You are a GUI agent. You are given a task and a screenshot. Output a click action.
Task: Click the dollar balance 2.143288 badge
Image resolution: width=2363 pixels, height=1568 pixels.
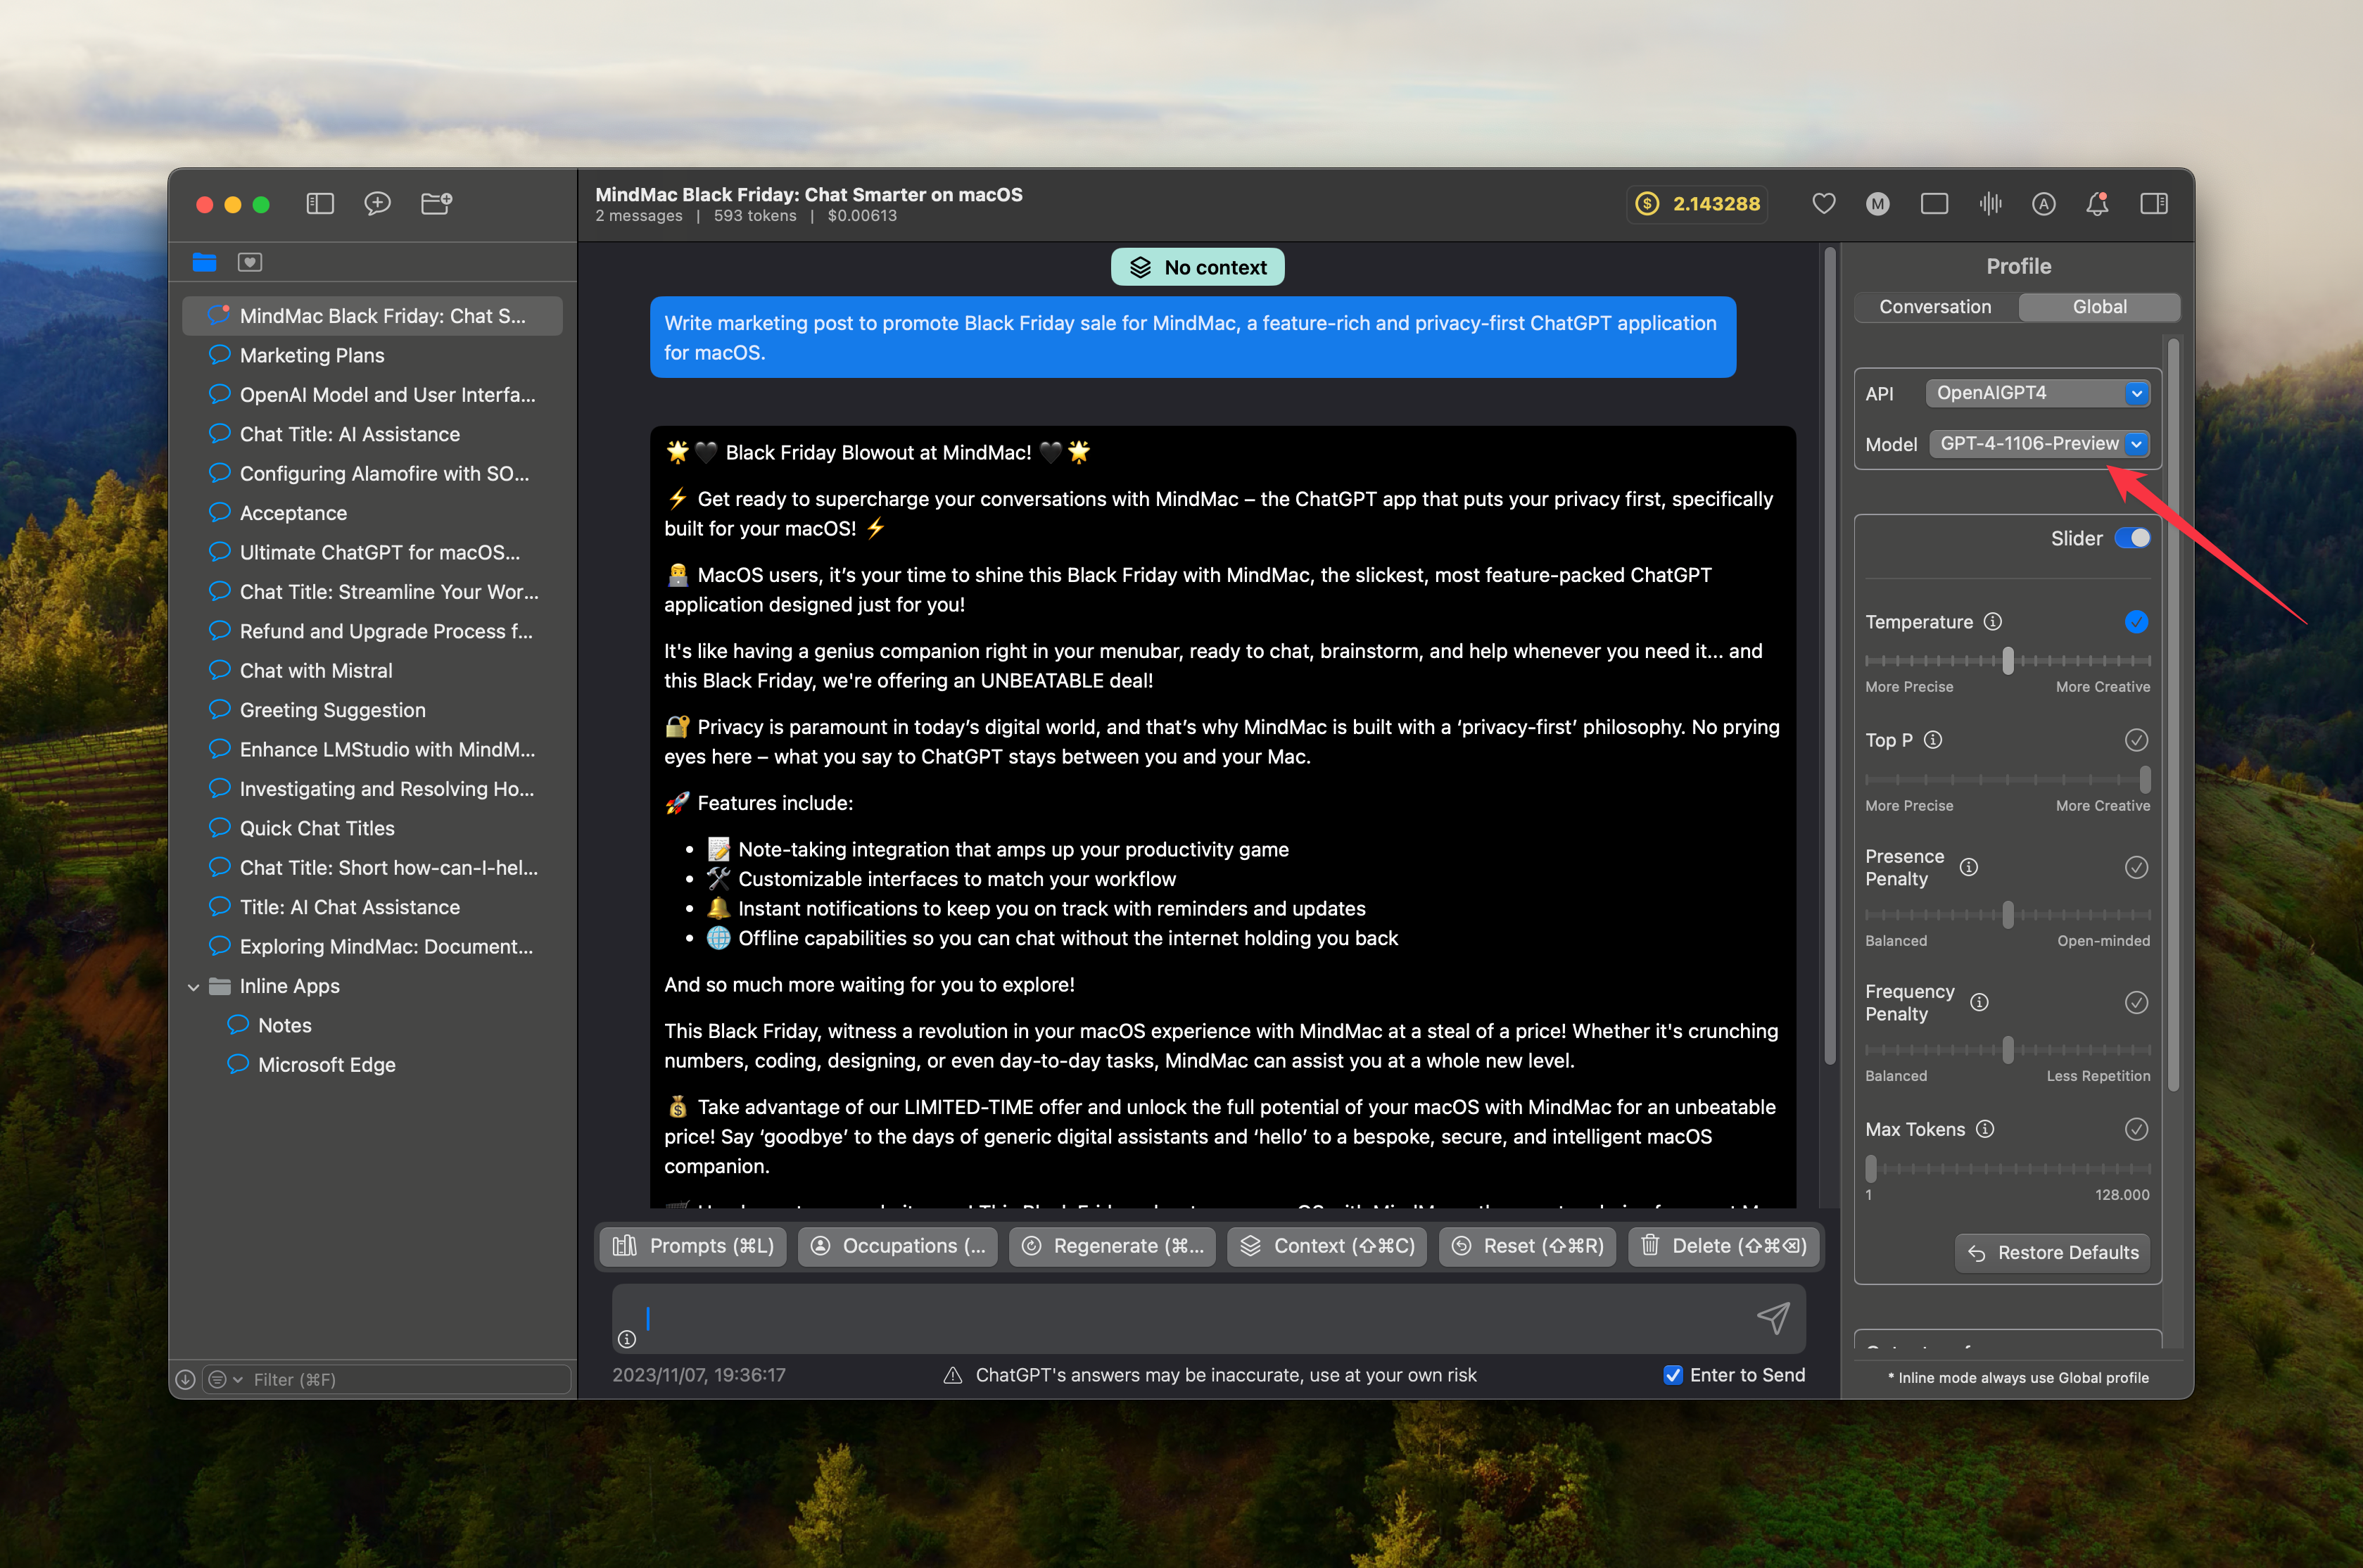pos(1697,204)
